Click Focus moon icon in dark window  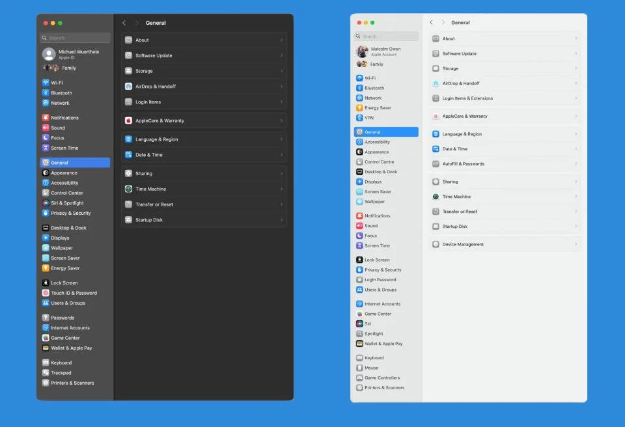tap(46, 137)
